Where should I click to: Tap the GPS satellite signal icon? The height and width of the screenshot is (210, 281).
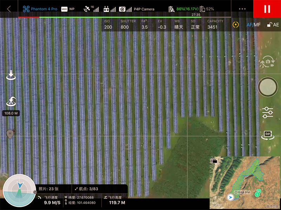click(x=91, y=9)
